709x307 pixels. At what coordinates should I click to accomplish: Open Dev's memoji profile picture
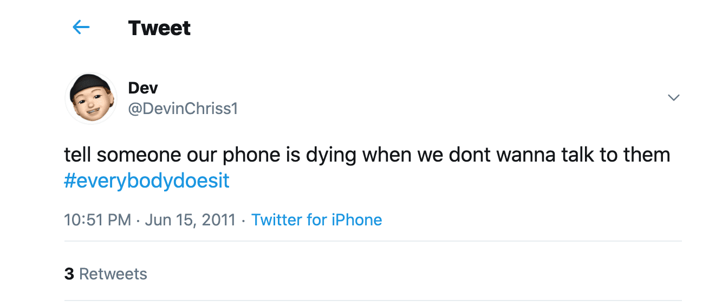tap(91, 98)
